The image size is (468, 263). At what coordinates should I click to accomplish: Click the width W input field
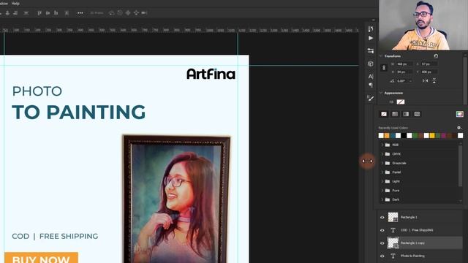404,64
